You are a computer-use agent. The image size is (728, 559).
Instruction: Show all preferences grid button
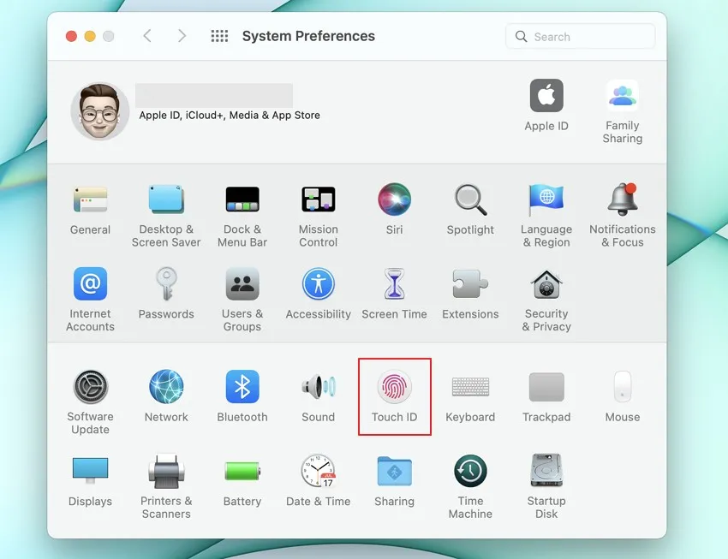[x=219, y=36]
